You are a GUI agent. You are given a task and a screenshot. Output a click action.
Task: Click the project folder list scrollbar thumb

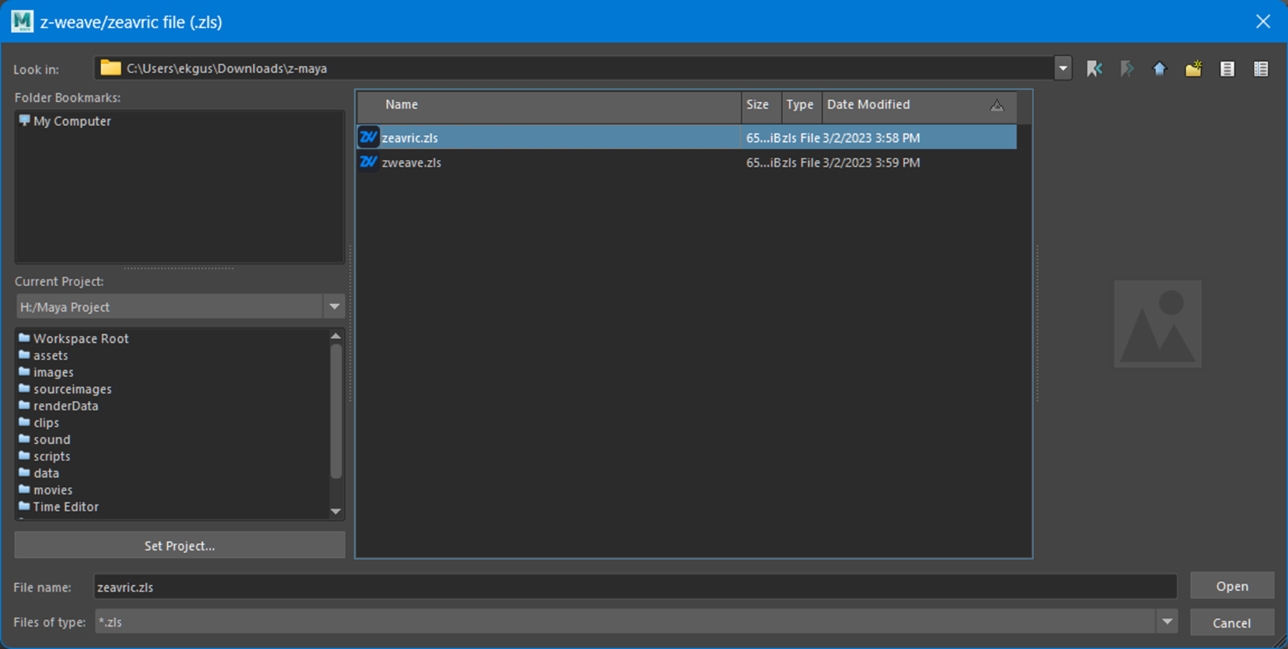pos(336,411)
